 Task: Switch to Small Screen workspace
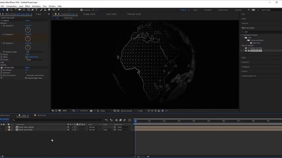click(x=223, y=10)
